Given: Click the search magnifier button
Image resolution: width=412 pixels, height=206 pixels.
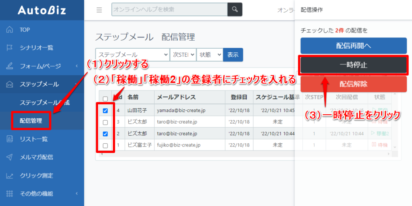Looking at the screenshot, I should coord(235,10).
